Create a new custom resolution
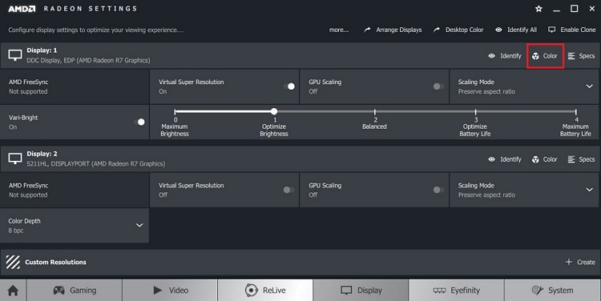 coord(580,262)
